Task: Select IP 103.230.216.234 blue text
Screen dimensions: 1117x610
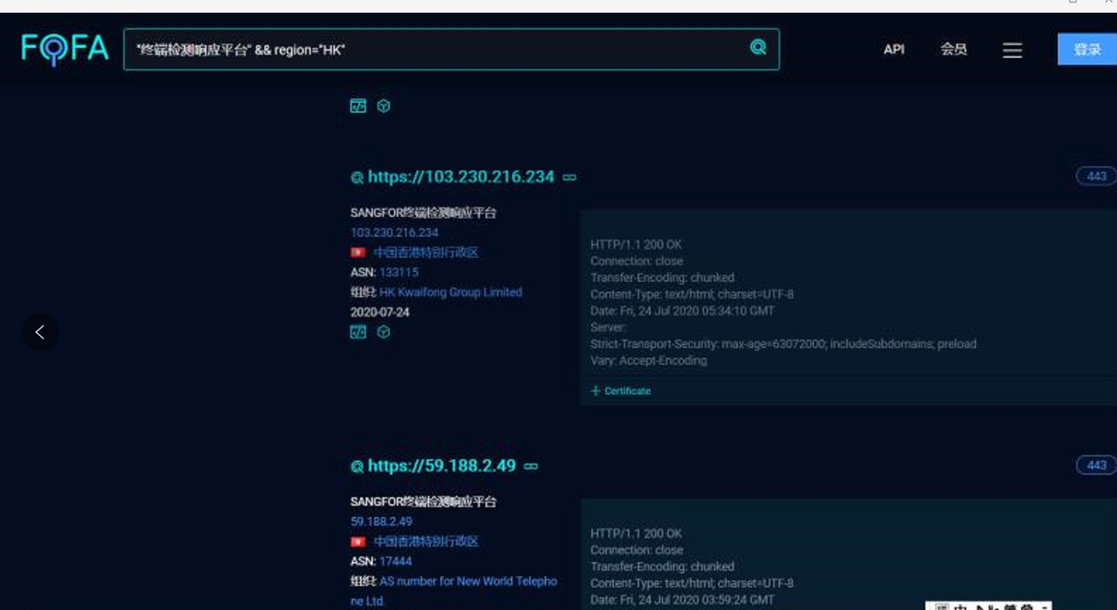Action: coord(394,232)
